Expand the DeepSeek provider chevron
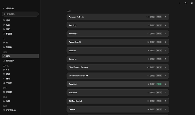This screenshot has height=115, width=195. pyautogui.click(x=166, y=84)
